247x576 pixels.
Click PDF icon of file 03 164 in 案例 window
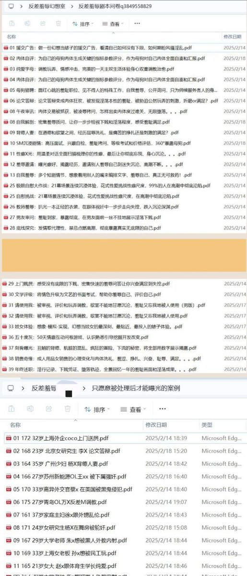[x=8, y=464]
